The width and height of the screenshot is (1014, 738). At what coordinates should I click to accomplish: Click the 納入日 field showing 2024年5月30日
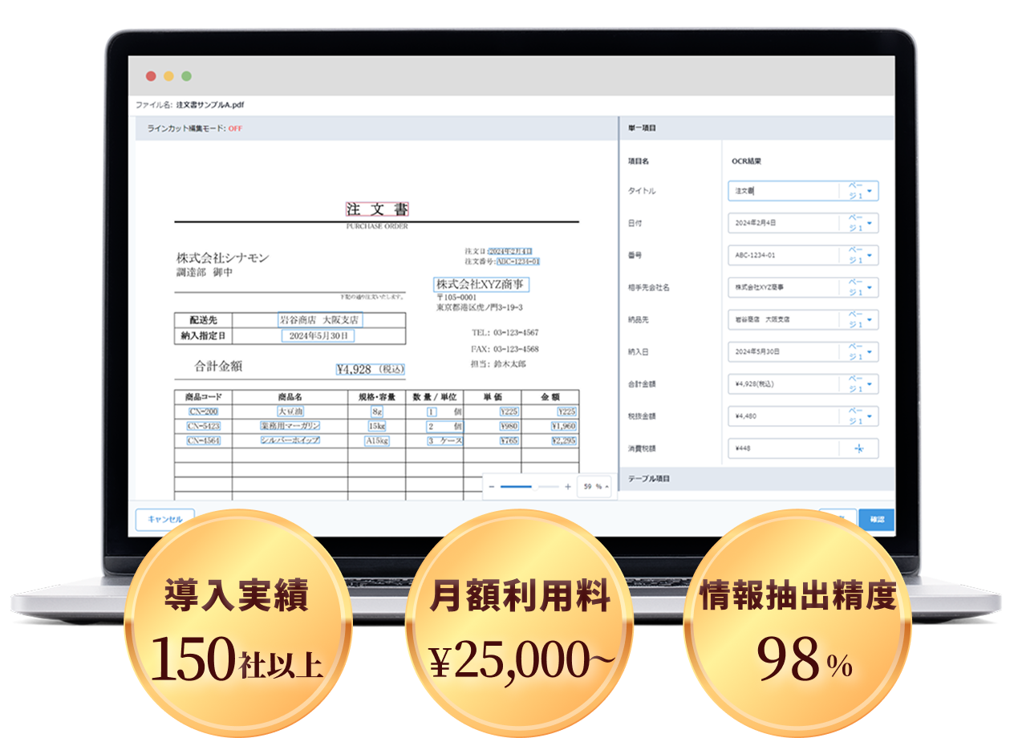point(782,352)
